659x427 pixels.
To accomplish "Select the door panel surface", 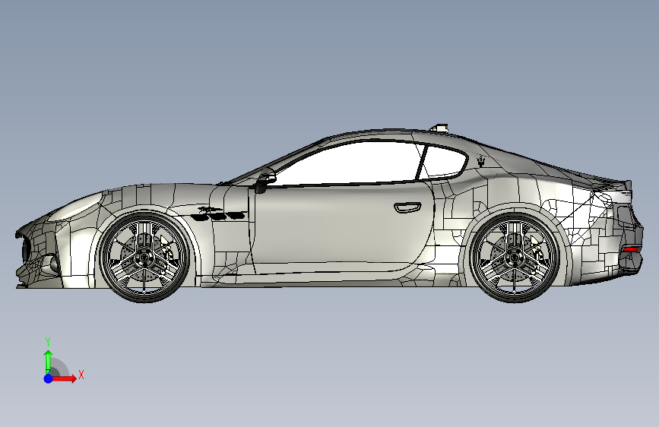I will click(343, 227).
